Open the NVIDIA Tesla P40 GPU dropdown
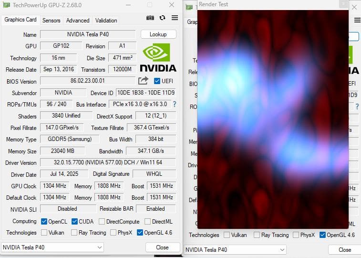The image size is (361, 258). (52, 247)
